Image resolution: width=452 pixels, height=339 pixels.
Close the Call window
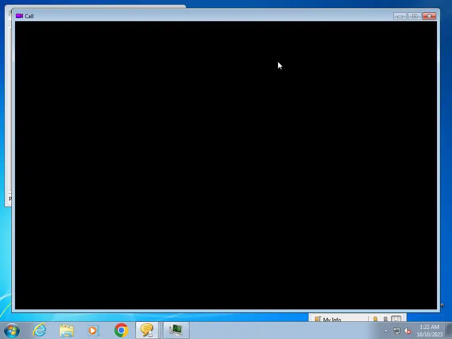pyautogui.click(x=429, y=16)
